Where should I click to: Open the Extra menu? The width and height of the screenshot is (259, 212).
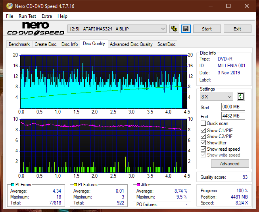coord(47,16)
